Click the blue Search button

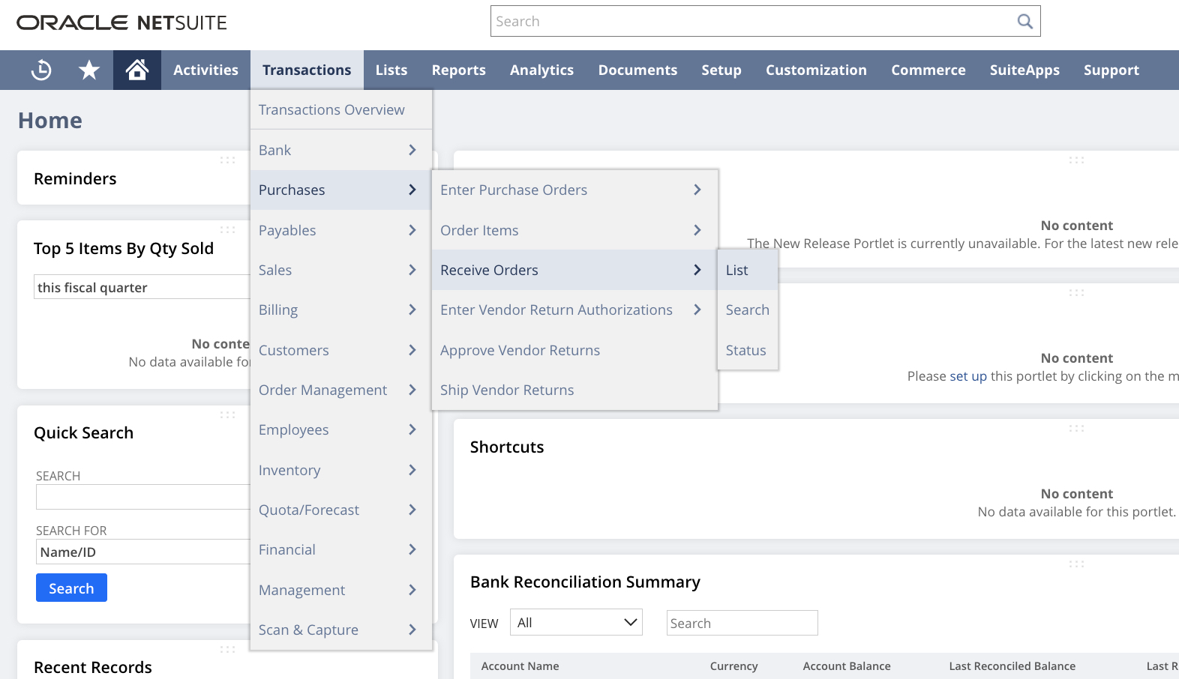[71, 588]
